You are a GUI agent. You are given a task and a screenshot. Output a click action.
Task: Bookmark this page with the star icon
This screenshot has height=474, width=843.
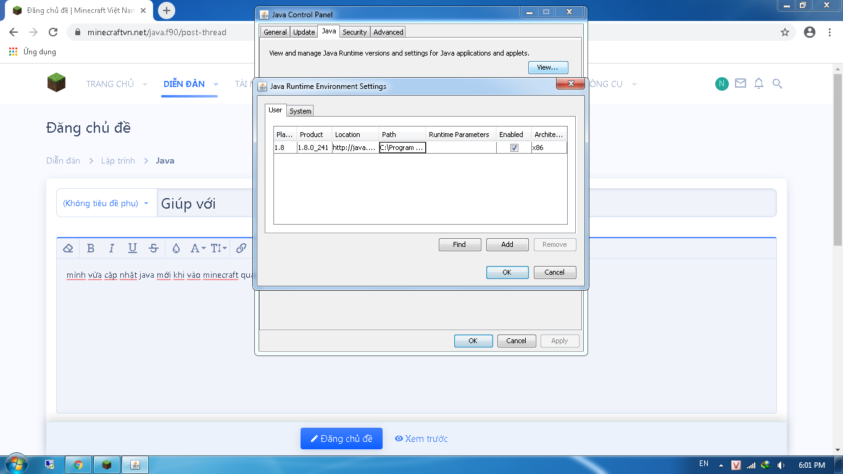click(785, 32)
